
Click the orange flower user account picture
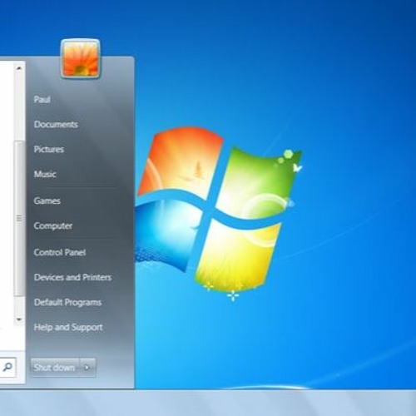coord(81,58)
